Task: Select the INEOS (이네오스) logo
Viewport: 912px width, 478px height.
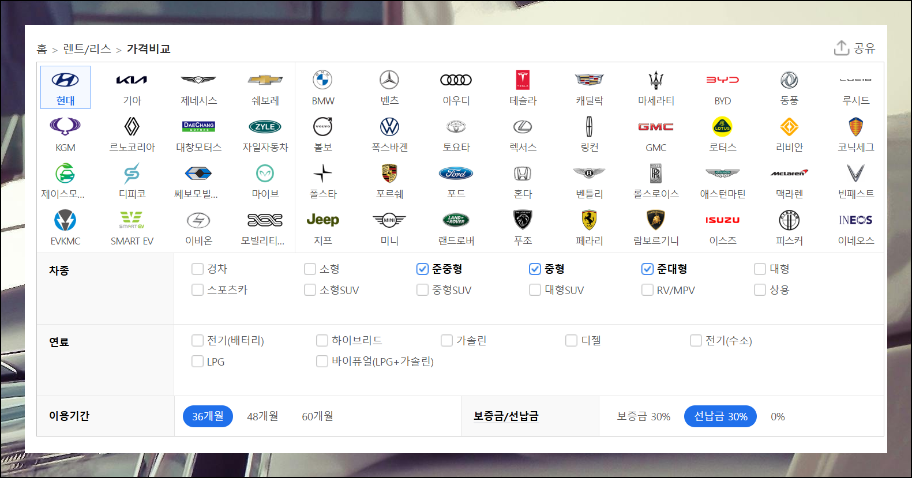Action: click(856, 220)
